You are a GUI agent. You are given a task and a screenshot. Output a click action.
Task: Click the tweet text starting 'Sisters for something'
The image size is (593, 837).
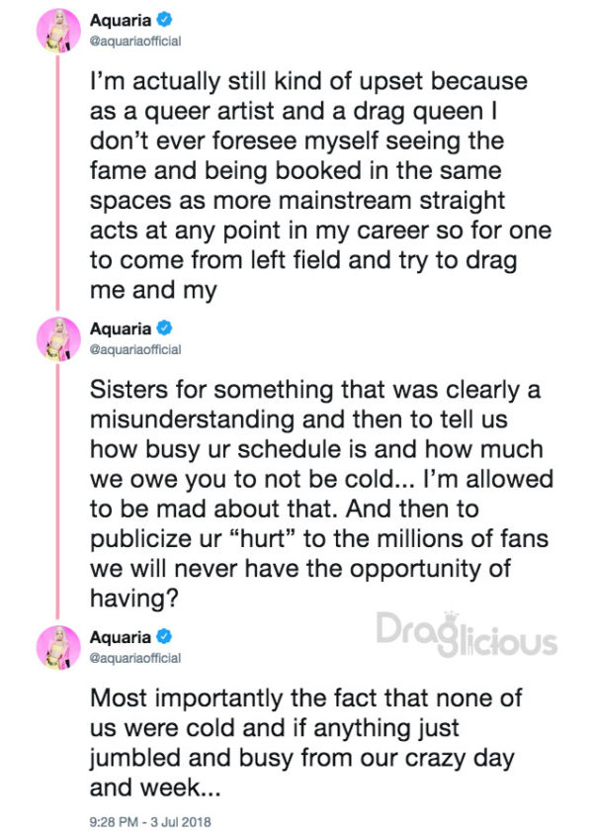pos(321,494)
